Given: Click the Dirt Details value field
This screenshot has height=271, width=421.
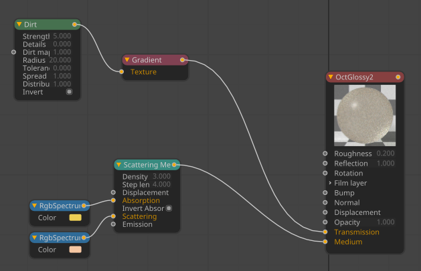Looking at the screenshot, I should (x=62, y=44).
